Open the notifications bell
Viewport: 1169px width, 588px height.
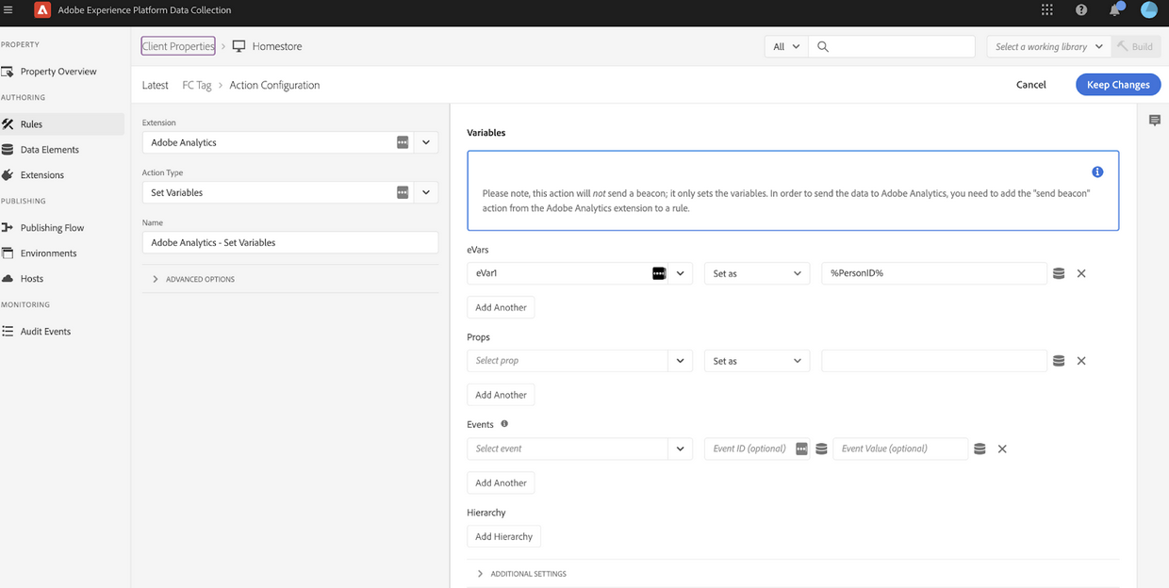click(1114, 10)
